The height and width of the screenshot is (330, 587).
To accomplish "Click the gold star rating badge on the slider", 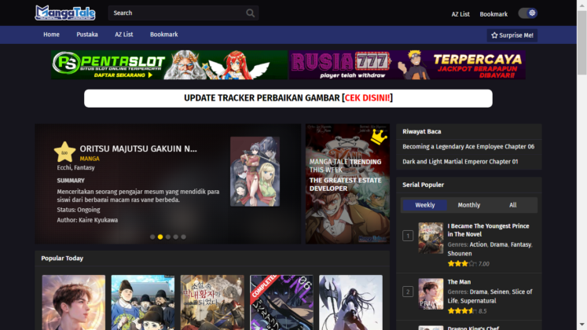I will click(x=64, y=152).
